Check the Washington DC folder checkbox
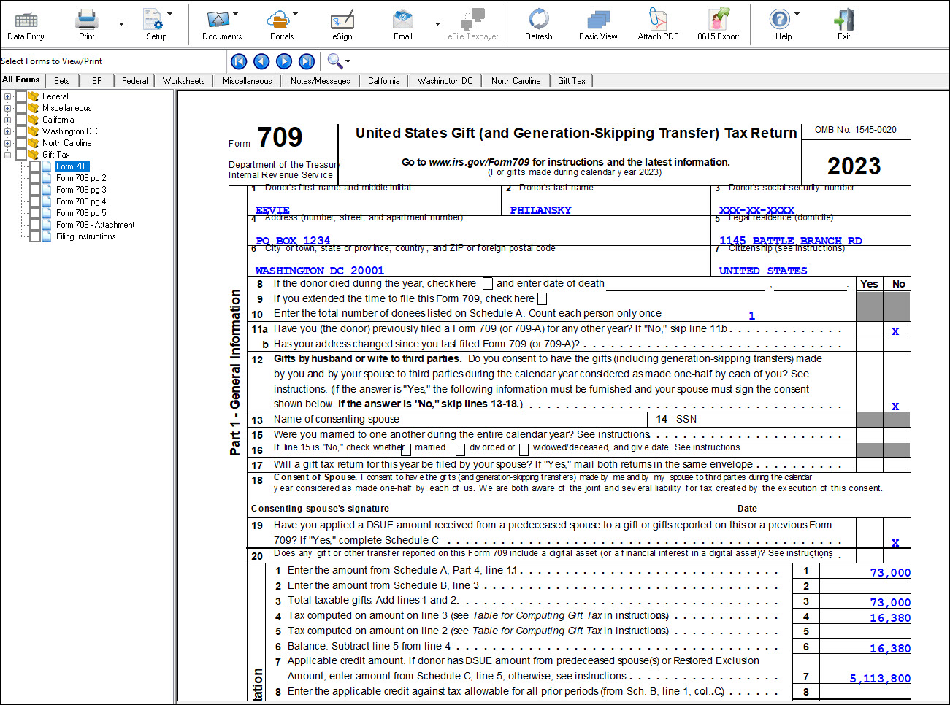 [21, 131]
